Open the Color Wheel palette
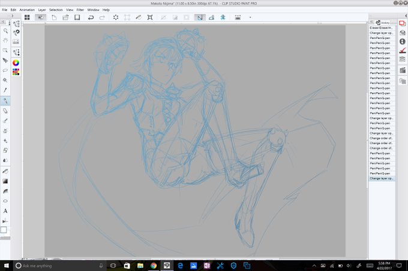The width and height of the screenshot is (408, 271). click(16, 63)
